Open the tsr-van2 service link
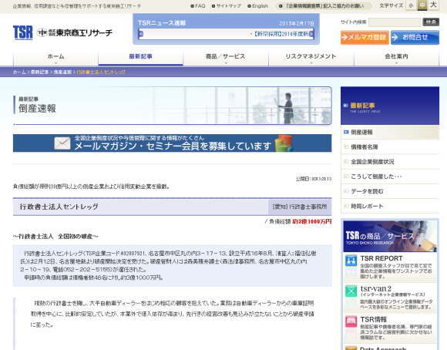 click(x=376, y=288)
